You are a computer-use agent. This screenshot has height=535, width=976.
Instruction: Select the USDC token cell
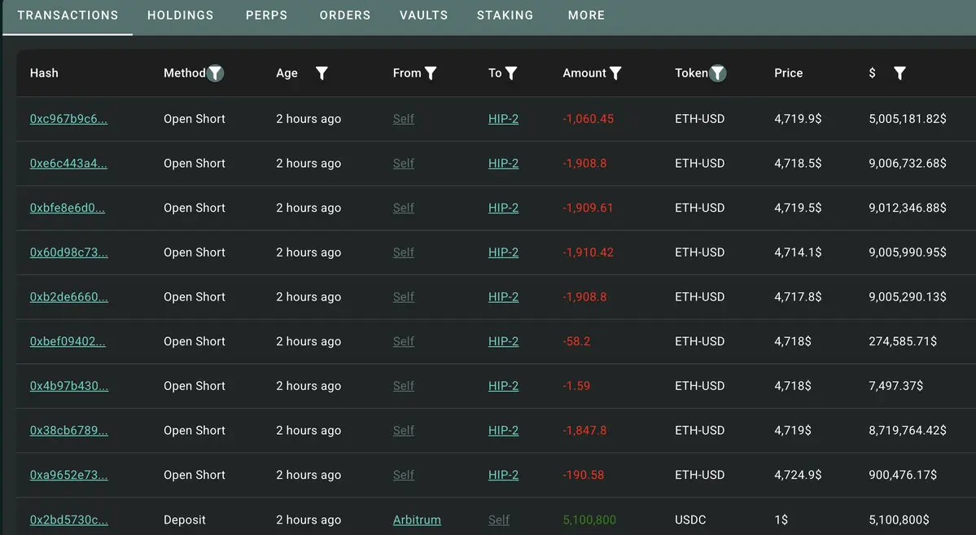(690, 520)
